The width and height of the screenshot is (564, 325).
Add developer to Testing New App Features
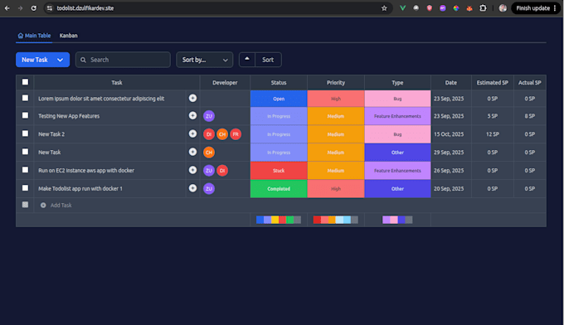coord(192,115)
